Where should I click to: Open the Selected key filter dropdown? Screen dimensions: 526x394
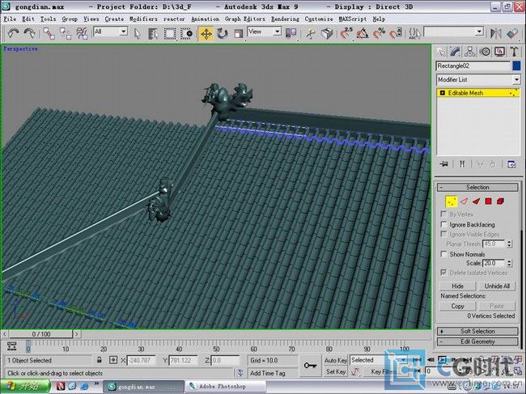[x=404, y=360]
